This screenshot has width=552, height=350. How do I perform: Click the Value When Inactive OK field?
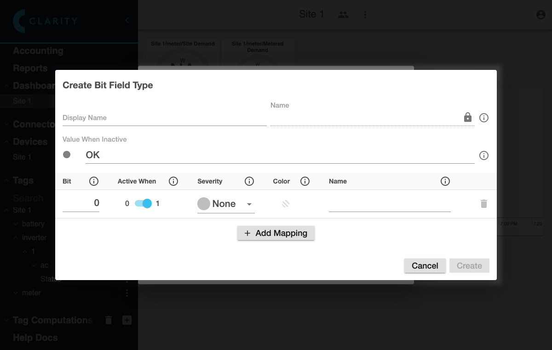click(x=280, y=155)
